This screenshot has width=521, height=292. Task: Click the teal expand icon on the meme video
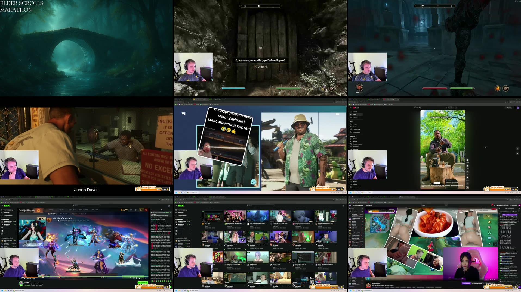(253, 182)
